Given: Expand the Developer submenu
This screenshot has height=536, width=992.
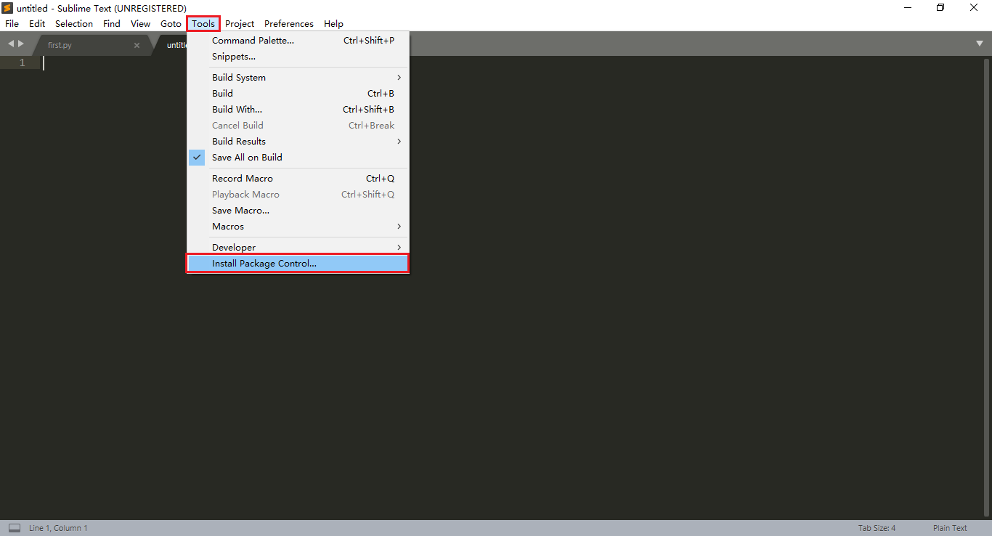Looking at the screenshot, I should 233,247.
